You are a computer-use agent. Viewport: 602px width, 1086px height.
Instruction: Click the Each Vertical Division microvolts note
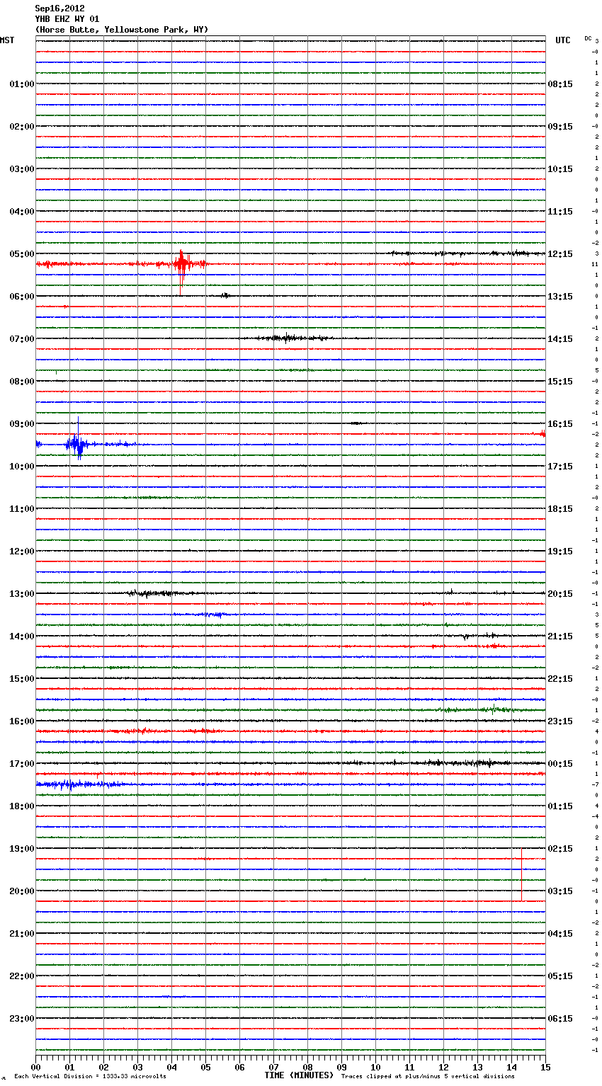pyautogui.click(x=90, y=1077)
